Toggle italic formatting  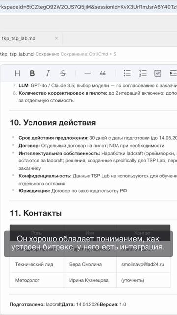click(x=48, y=73)
